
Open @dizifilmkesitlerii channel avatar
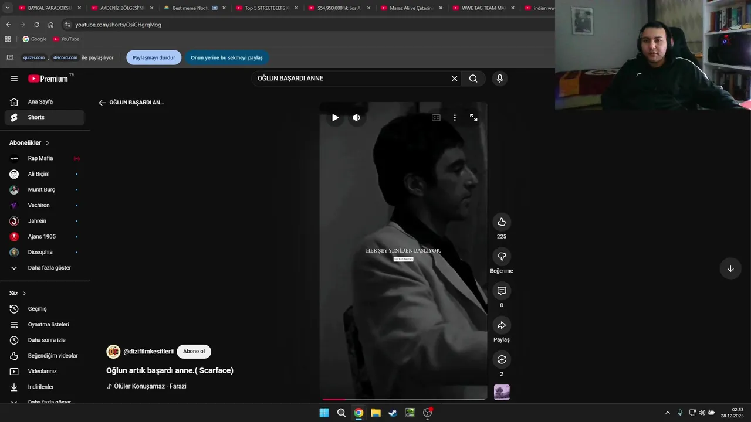pos(113,352)
